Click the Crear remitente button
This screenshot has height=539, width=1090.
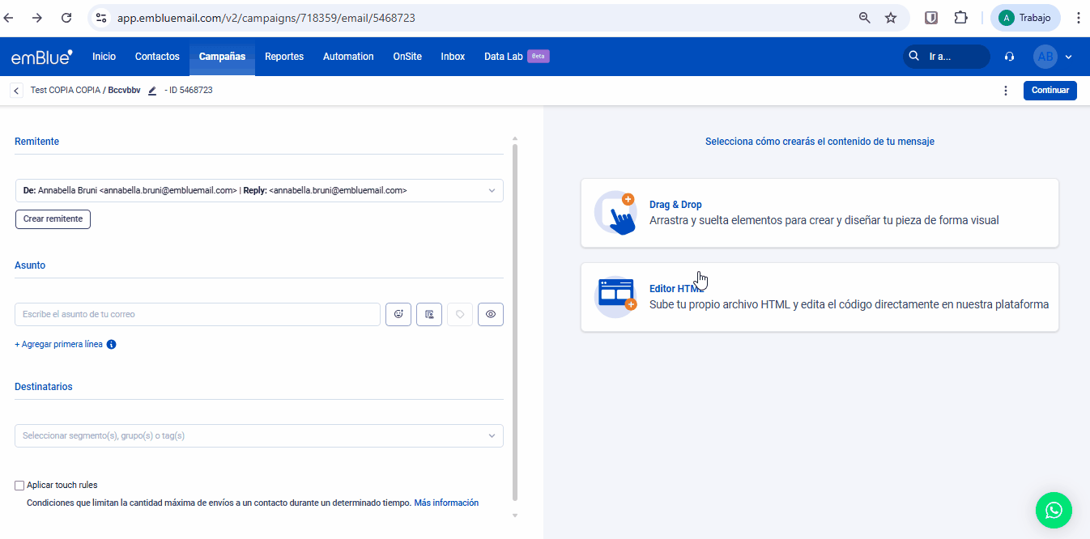[53, 219]
